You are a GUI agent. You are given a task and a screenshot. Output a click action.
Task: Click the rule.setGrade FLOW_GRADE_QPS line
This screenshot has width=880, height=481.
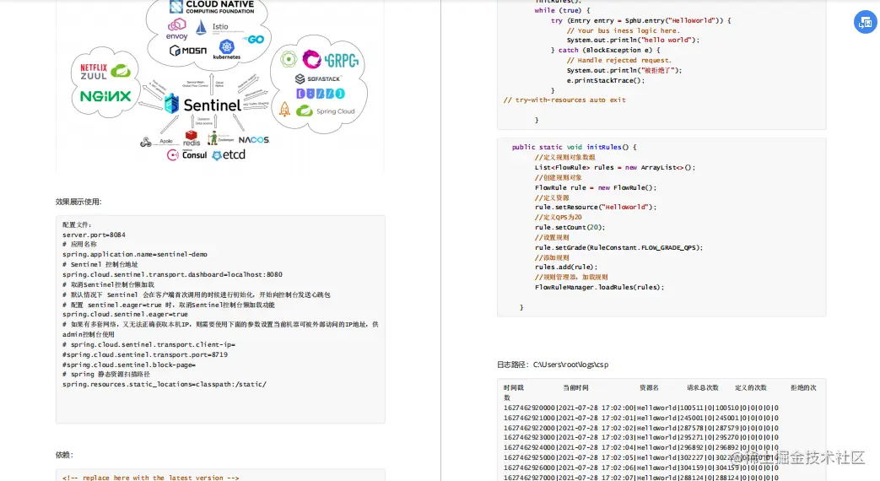618,247
